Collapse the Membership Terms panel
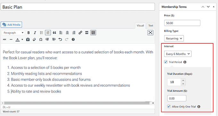218x116 pixels. [214, 7]
